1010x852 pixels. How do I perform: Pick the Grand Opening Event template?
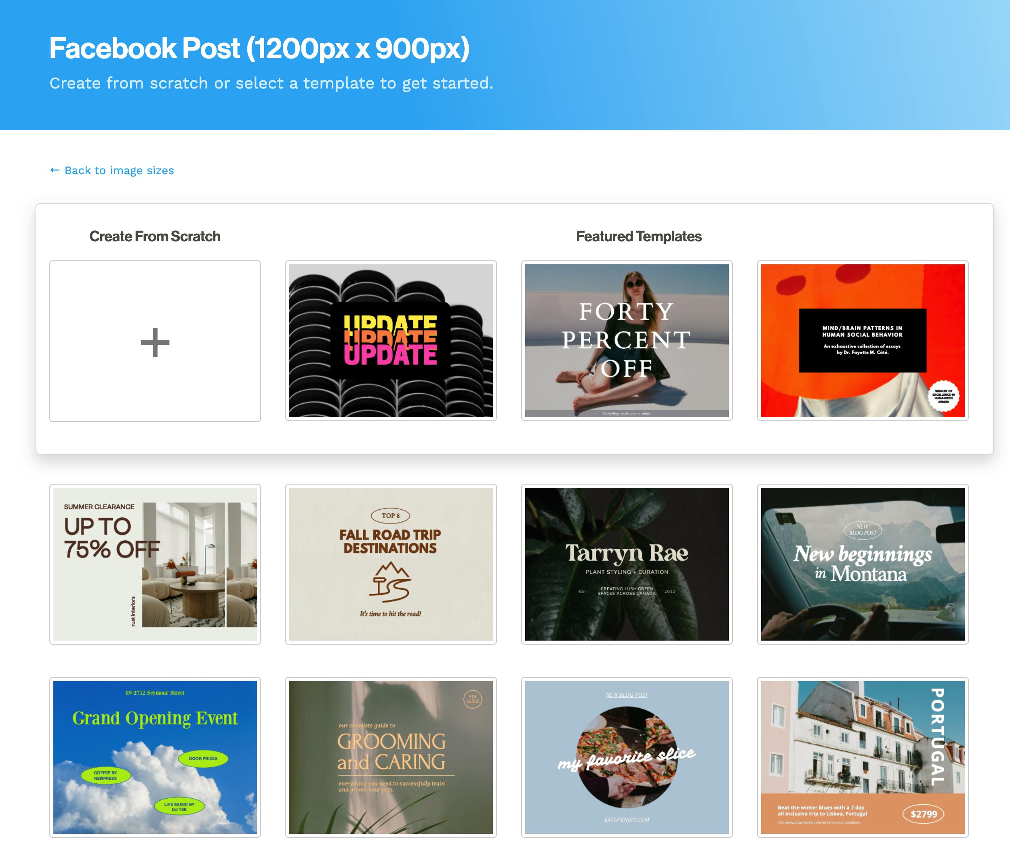(155, 757)
